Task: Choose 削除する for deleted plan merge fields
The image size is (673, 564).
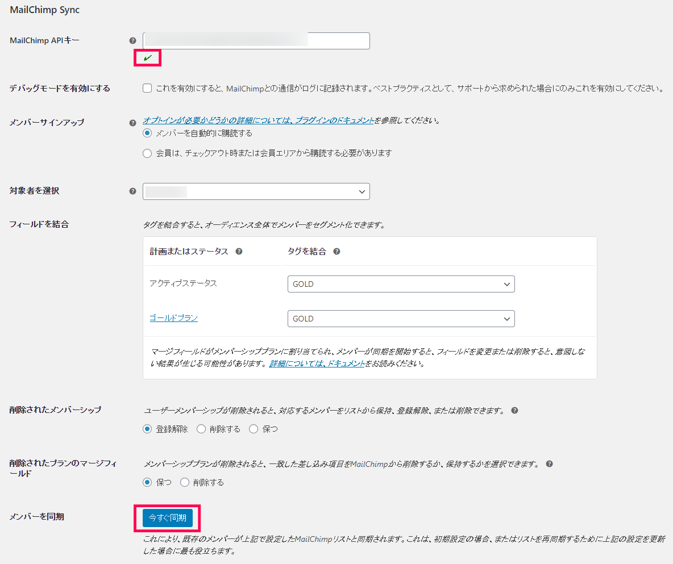Action: click(185, 483)
